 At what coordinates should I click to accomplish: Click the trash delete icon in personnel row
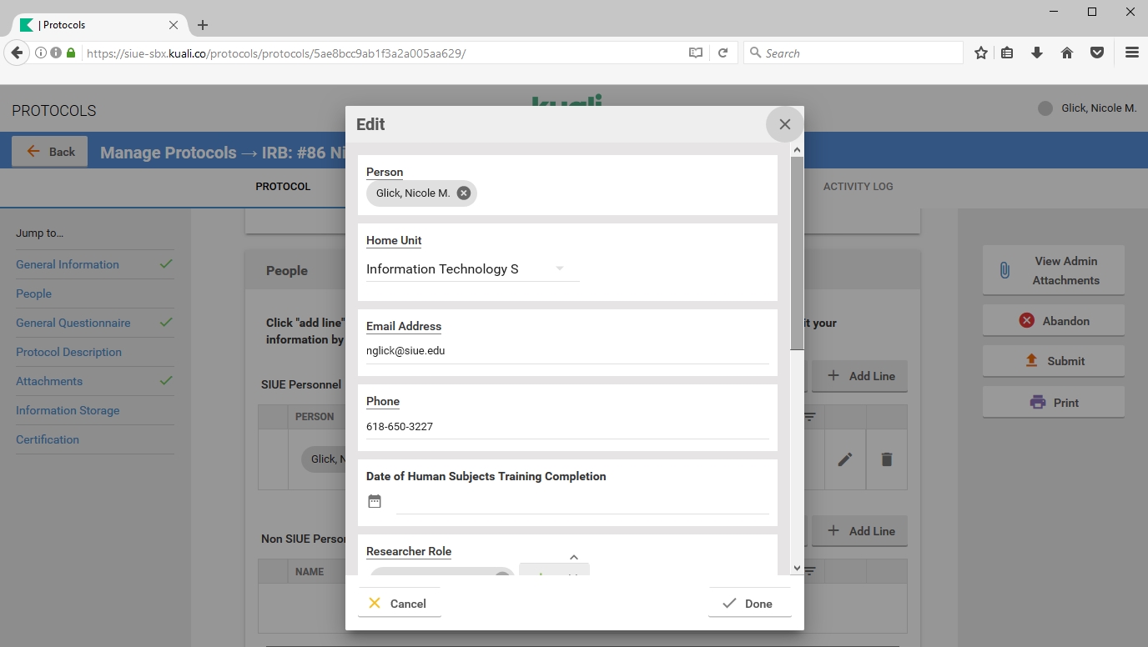pyautogui.click(x=886, y=459)
